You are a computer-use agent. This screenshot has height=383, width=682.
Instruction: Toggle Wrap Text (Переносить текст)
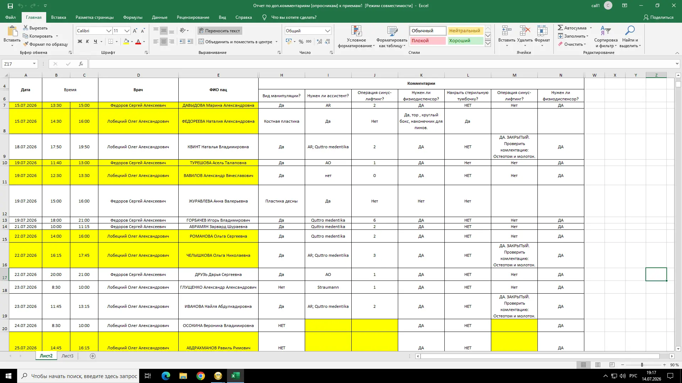(x=220, y=31)
